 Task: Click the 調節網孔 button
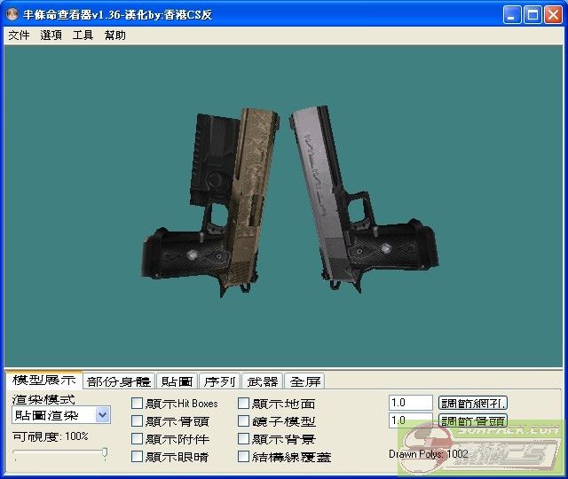(474, 403)
